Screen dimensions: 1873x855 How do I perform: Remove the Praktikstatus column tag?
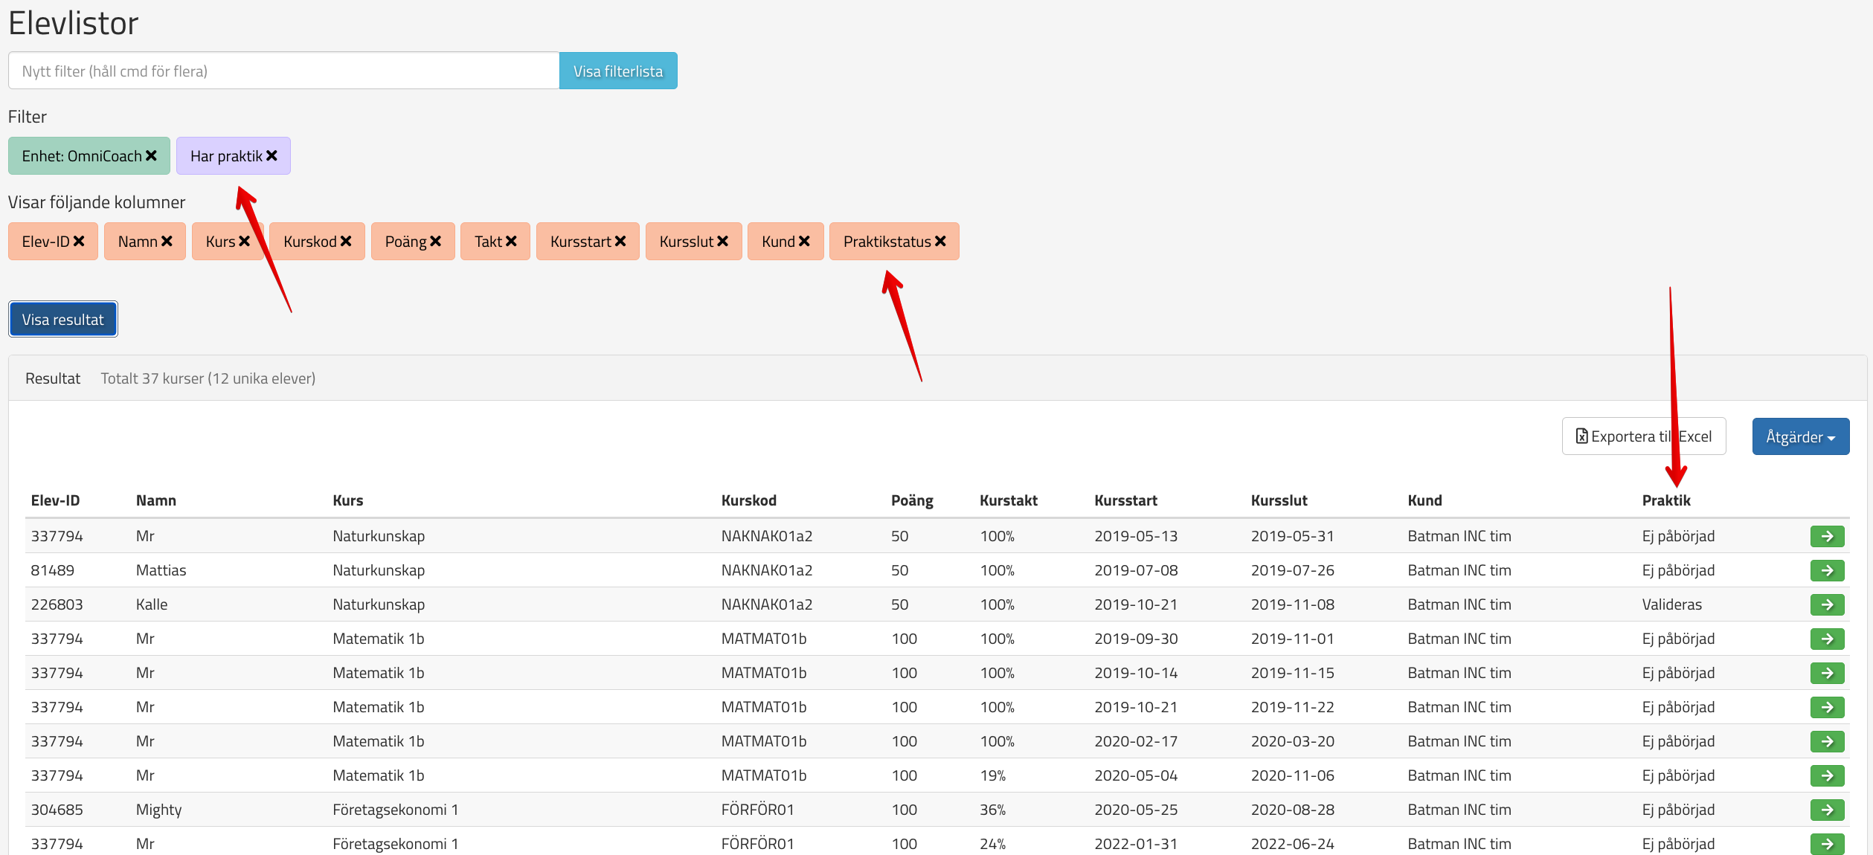click(x=940, y=242)
